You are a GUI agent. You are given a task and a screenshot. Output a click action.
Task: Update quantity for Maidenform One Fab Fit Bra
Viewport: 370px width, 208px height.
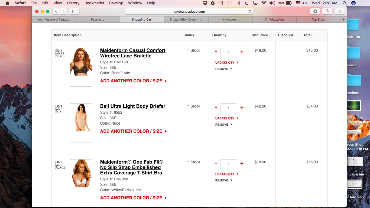[x=227, y=174]
